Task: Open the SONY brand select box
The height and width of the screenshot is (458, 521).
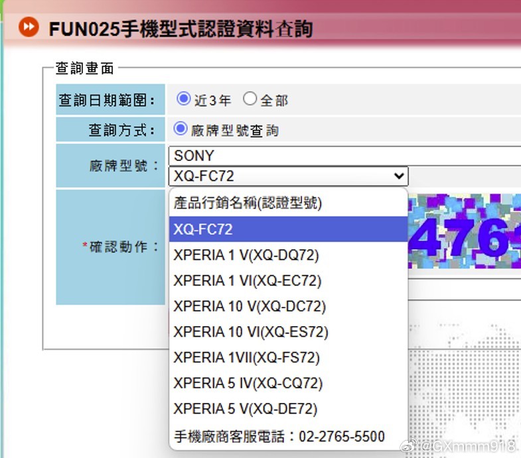Action: [x=344, y=156]
